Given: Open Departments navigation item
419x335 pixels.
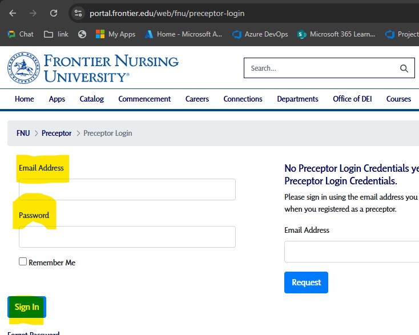Looking at the screenshot, I should pyautogui.click(x=297, y=99).
